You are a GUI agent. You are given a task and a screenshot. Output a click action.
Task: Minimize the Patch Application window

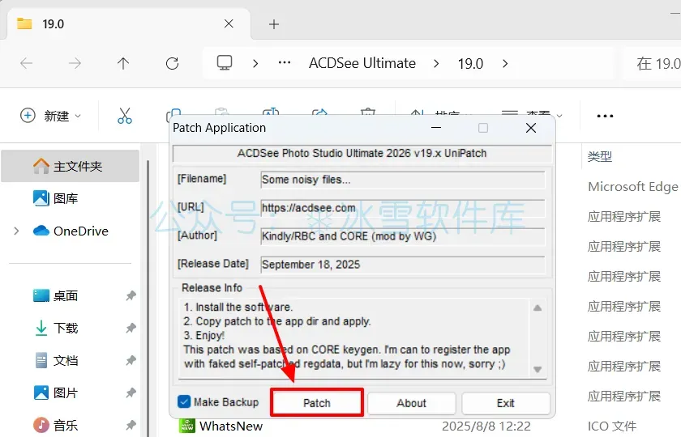436,128
